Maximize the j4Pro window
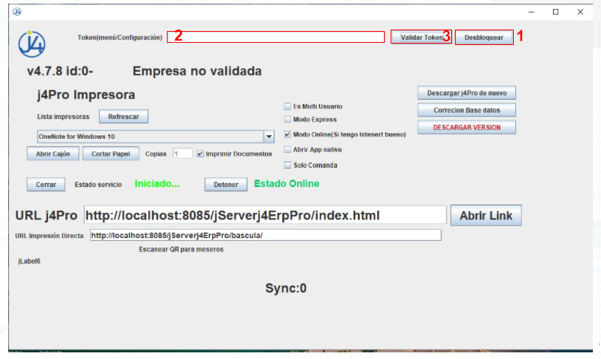 [x=555, y=12]
